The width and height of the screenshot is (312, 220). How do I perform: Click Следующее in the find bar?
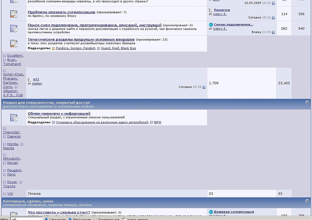click(55, 219)
